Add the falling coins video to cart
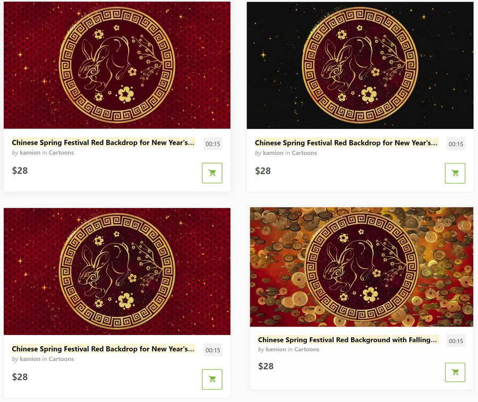 click(x=455, y=372)
